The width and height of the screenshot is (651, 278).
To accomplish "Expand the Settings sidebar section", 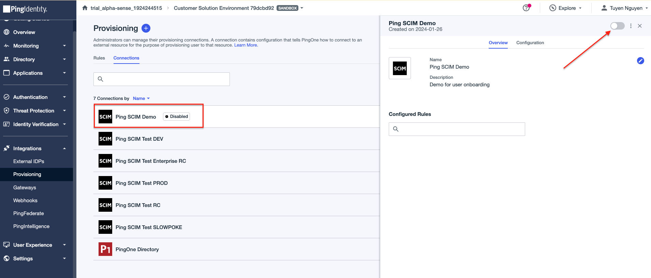I will tap(64, 258).
